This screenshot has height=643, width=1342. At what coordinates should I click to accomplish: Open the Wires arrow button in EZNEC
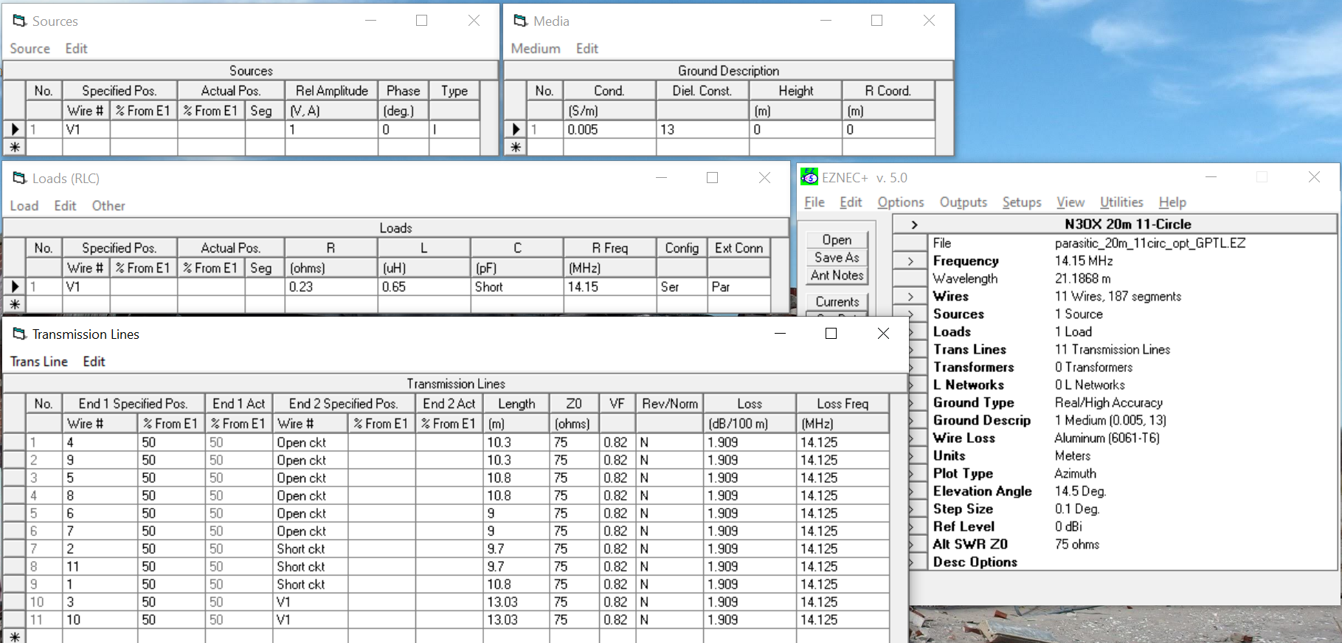point(911,296)
